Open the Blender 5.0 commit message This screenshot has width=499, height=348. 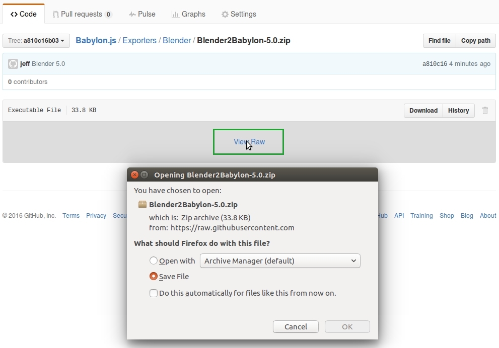pos(48,64)
